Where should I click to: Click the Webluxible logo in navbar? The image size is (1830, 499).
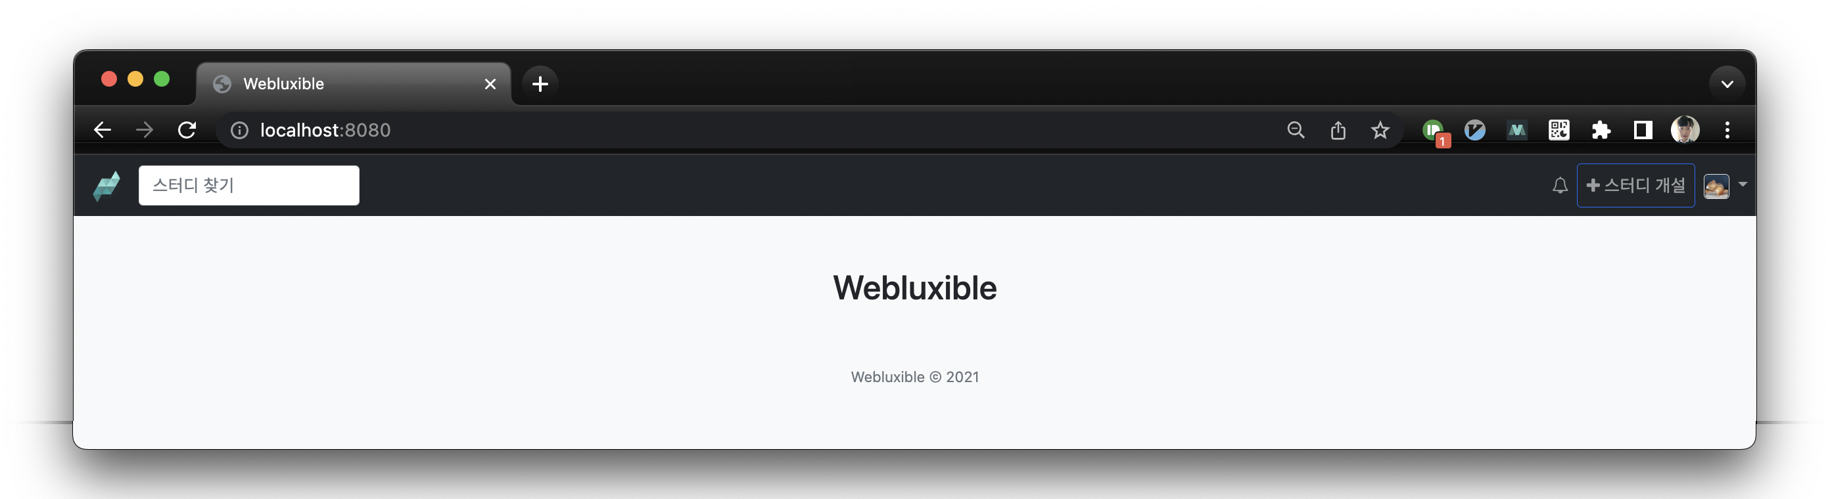point(106,186)
